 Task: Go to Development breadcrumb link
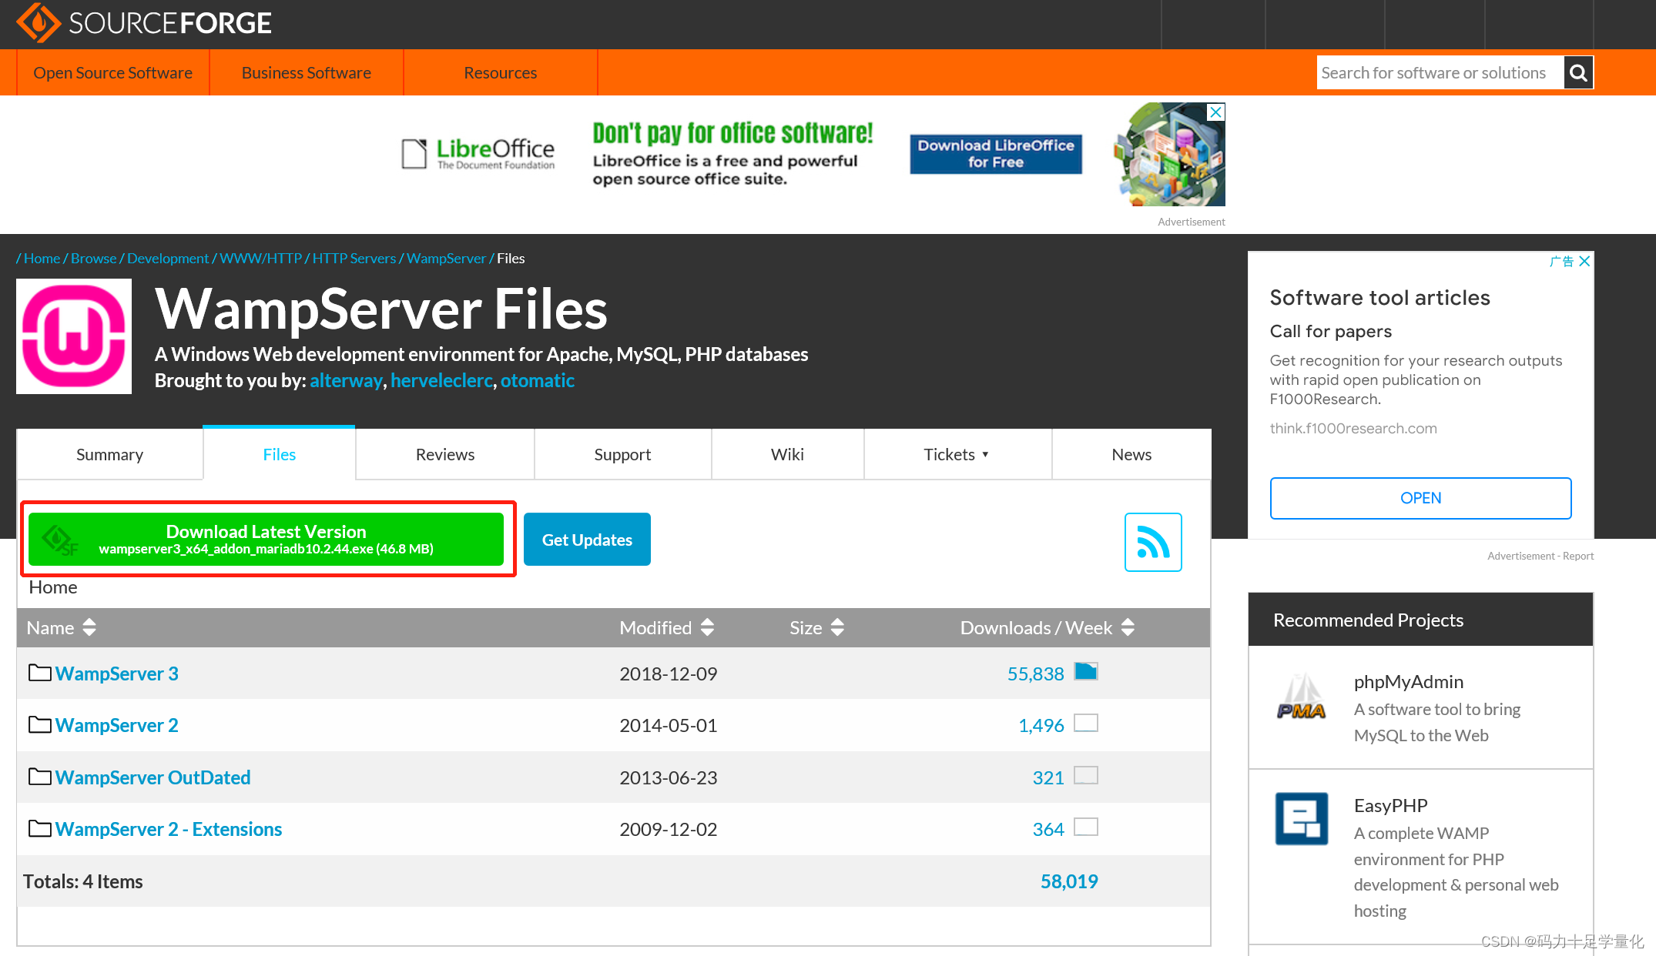pyautogui.click(x=168, y=258)
